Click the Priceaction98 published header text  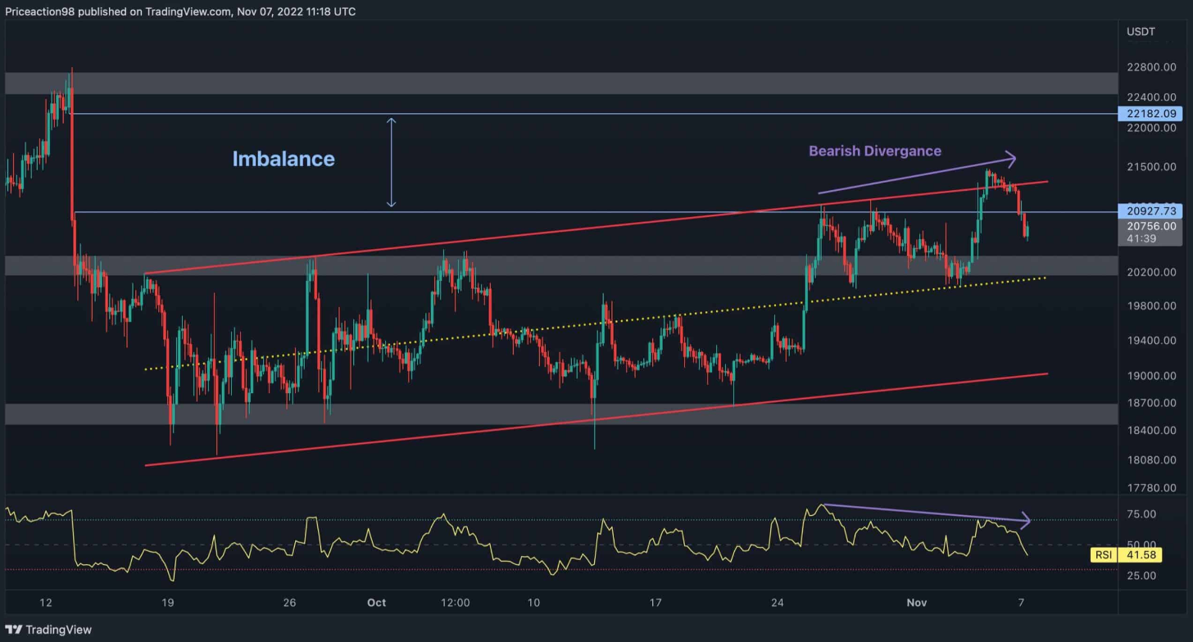pyautogui.click(x=180, y=11)
